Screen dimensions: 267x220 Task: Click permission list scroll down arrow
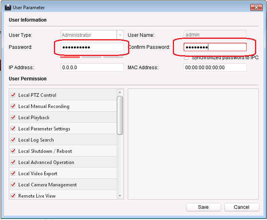point(120,196)
